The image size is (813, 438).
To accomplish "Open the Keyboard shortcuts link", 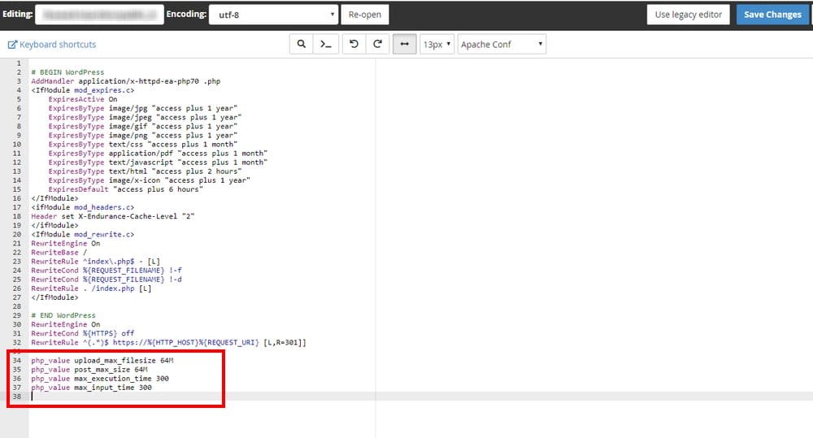I will (52, 45).
